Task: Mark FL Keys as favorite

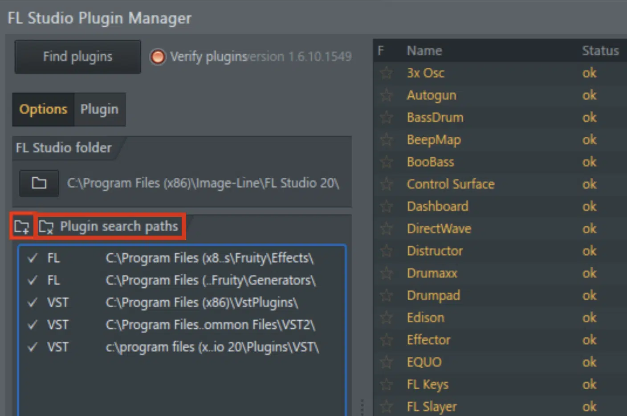Action: (x=386, y=384)
